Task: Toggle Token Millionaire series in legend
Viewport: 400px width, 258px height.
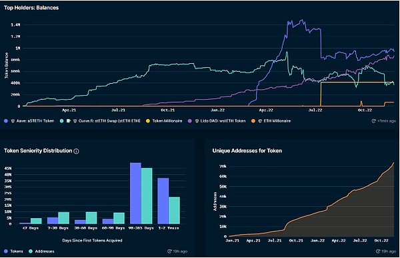Action: (x=164, y=121)
